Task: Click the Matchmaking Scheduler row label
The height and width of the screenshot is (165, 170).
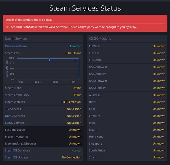Action: 21,143
